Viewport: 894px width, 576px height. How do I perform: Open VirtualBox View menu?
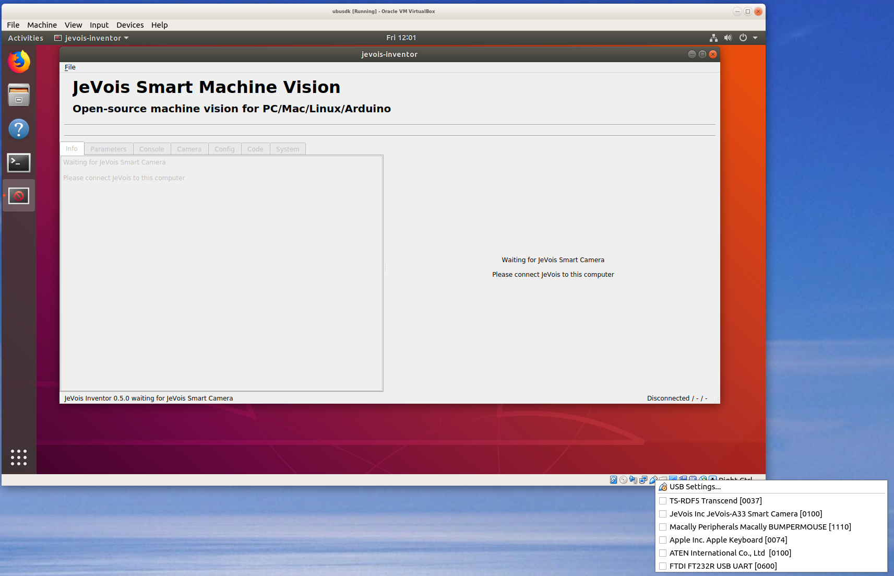tap(73, 25)
